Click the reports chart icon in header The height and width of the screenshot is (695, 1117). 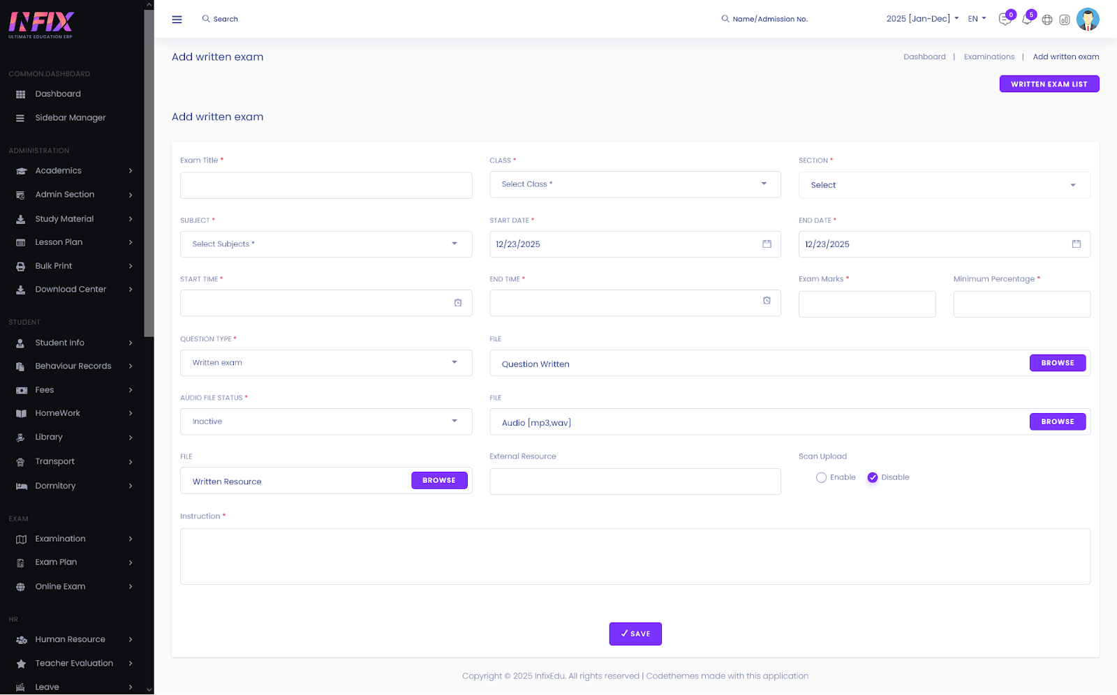1065,20
